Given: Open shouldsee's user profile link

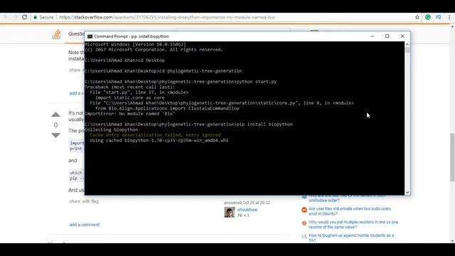Looking at the screenshot, I should coord(247,210).
